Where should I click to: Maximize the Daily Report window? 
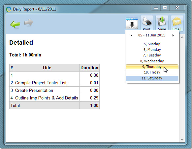click(x=165, y=8)
